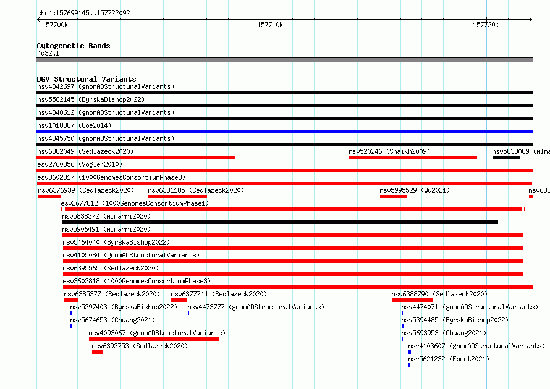The height and width of the screenshot is (389, 550).
Task: Click the red bar under nsv6381185
Action: click(x=177, y=196)
